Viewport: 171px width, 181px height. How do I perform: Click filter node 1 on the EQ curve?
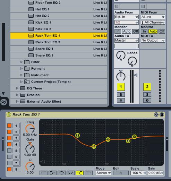tap(77, 135)
